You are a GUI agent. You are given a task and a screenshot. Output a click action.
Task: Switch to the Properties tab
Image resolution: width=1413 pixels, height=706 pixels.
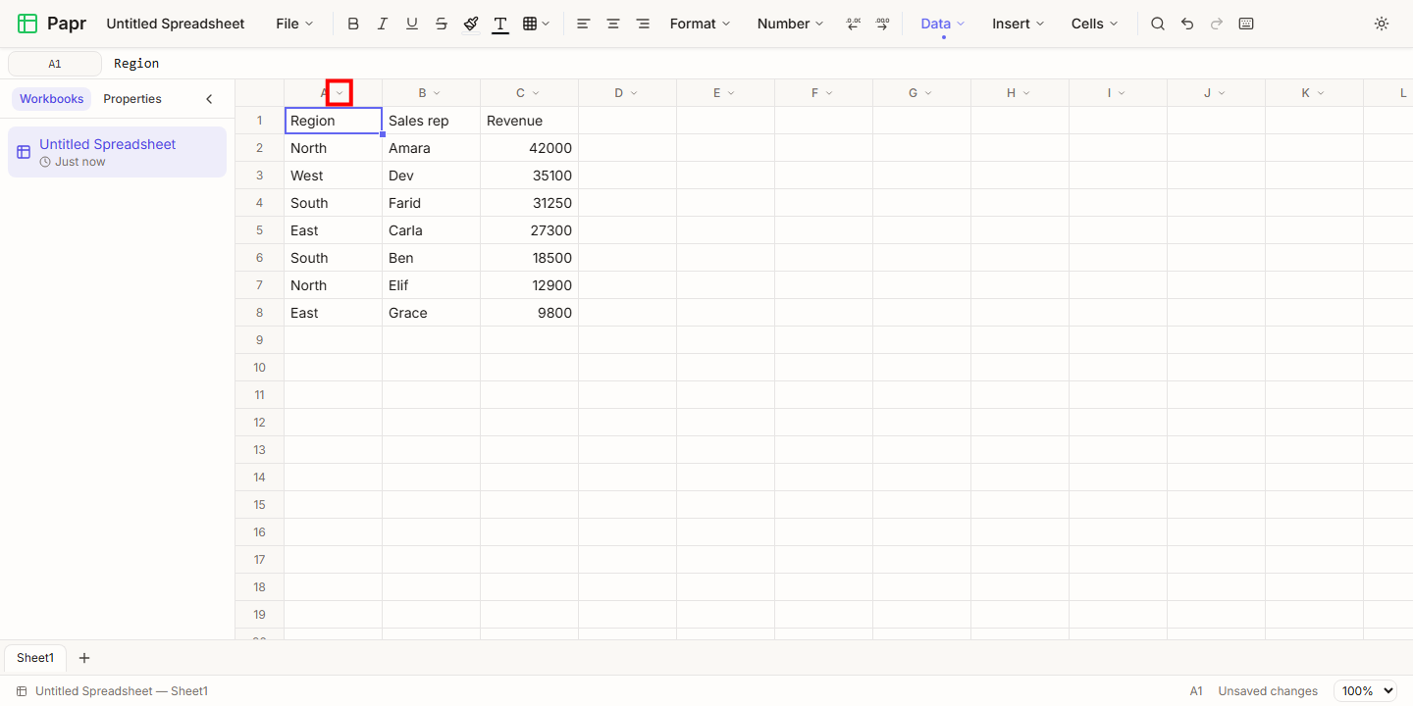pos(132,99)
